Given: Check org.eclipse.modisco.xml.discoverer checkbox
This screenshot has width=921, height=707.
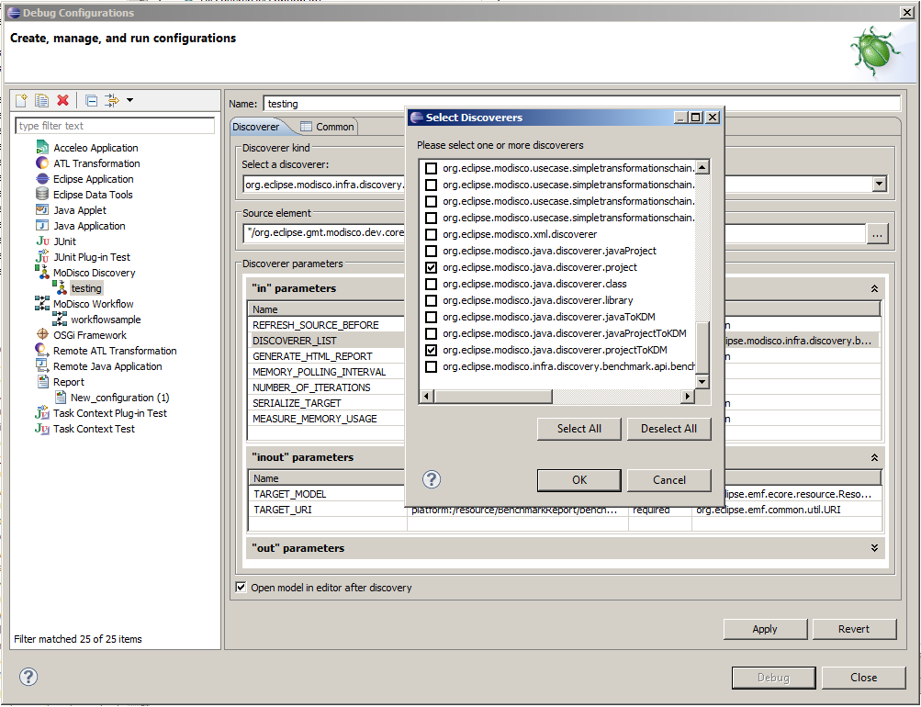Looking at the screenshot, I should point(432,234).
